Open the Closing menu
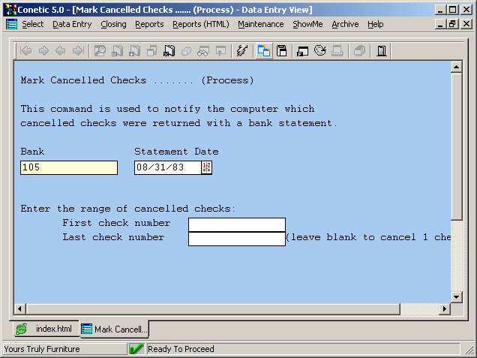This screenshot has width=477, height=358. tap(113, 24)
